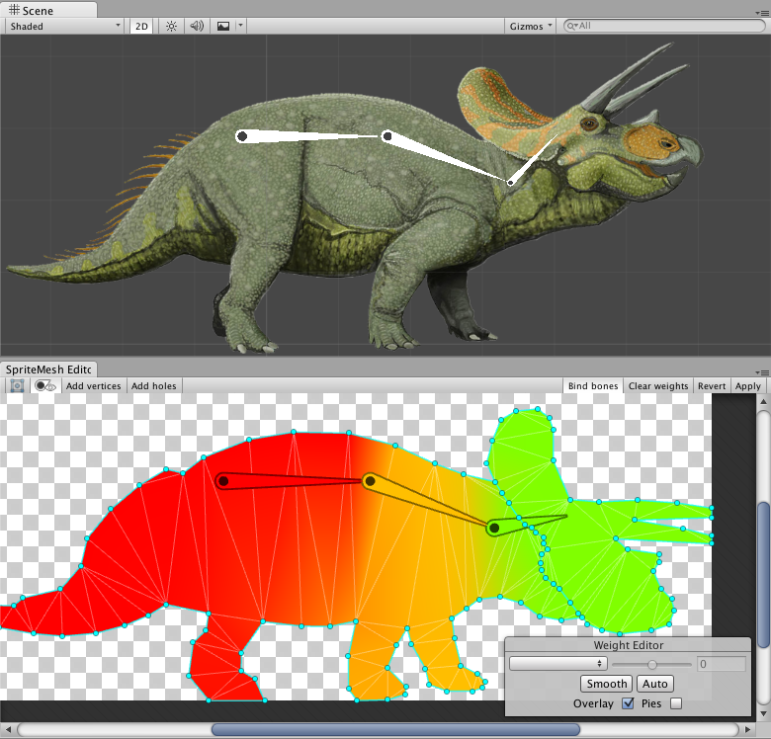Image resolution: width=771 pixels, height=739 pixels.
Task: Select the SpriteMesh Editor tab
Action: tap(48, 369)
